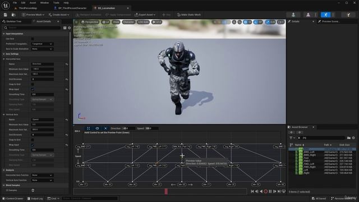Toggle the blend space sample labels icon
The height and width of the screenshot is (202, 359).
(97, 128)
